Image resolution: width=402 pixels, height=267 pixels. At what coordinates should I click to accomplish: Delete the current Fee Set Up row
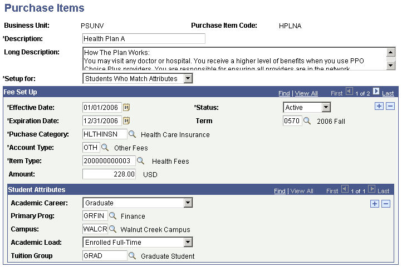click(390, 106)
